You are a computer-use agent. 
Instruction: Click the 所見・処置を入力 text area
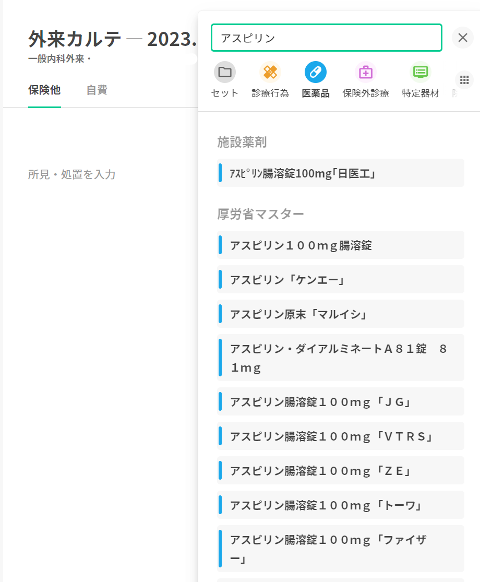coord(71,174)
